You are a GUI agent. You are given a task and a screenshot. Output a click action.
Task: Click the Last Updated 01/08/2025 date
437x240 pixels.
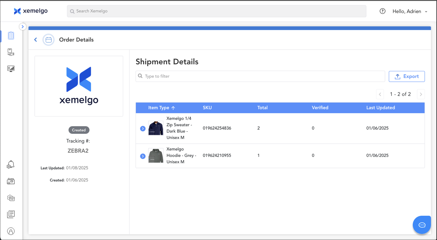coord(77,168)
